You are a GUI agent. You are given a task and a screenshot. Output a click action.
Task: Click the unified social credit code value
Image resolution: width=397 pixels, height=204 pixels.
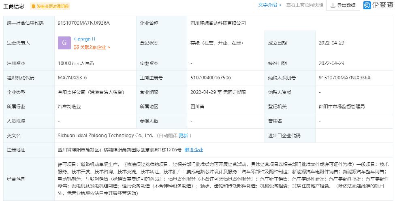tap(84, 23)
